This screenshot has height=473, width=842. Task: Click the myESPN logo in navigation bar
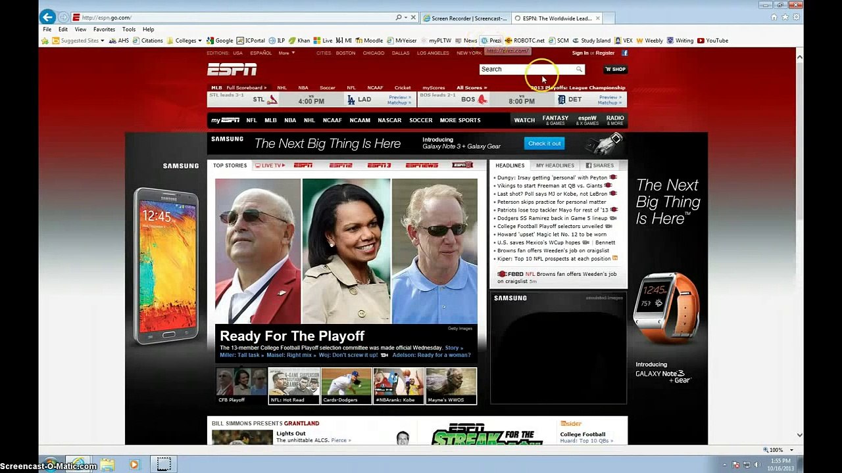[225, 120]
